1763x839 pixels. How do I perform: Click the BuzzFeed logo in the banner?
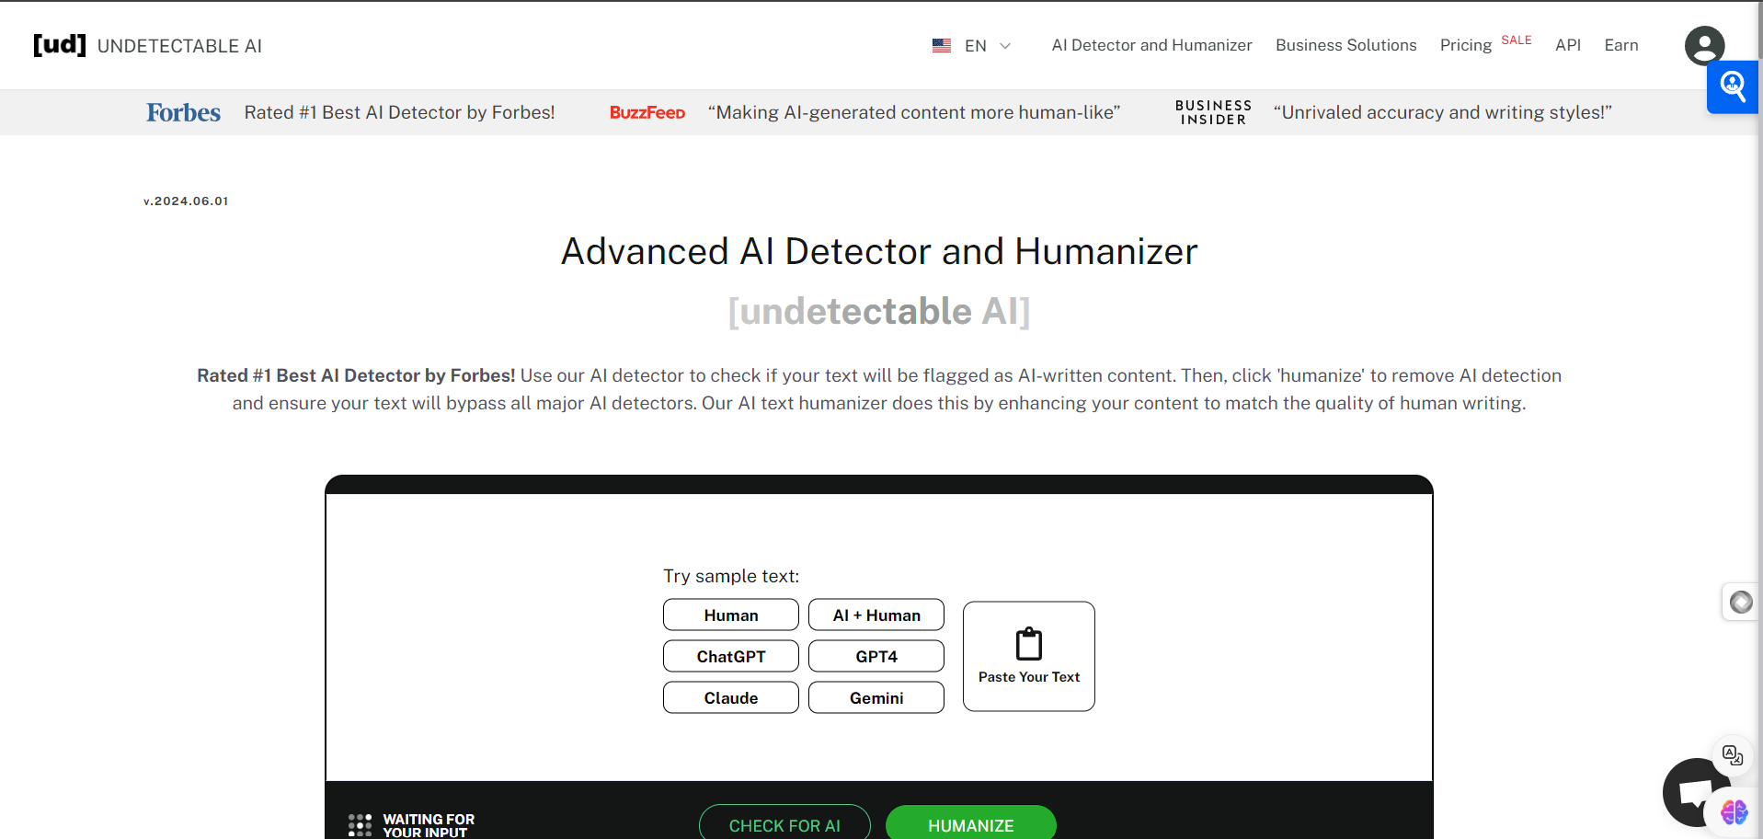click(647, 112)
